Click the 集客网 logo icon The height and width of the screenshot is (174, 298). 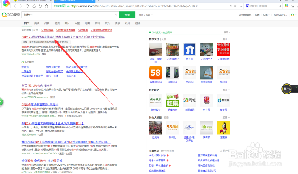223,100
